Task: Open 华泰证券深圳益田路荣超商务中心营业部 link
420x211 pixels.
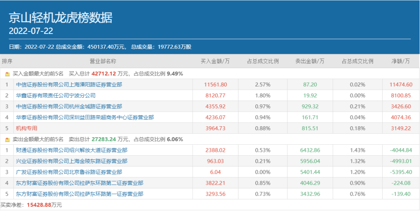Action: (x=85, y=117)
